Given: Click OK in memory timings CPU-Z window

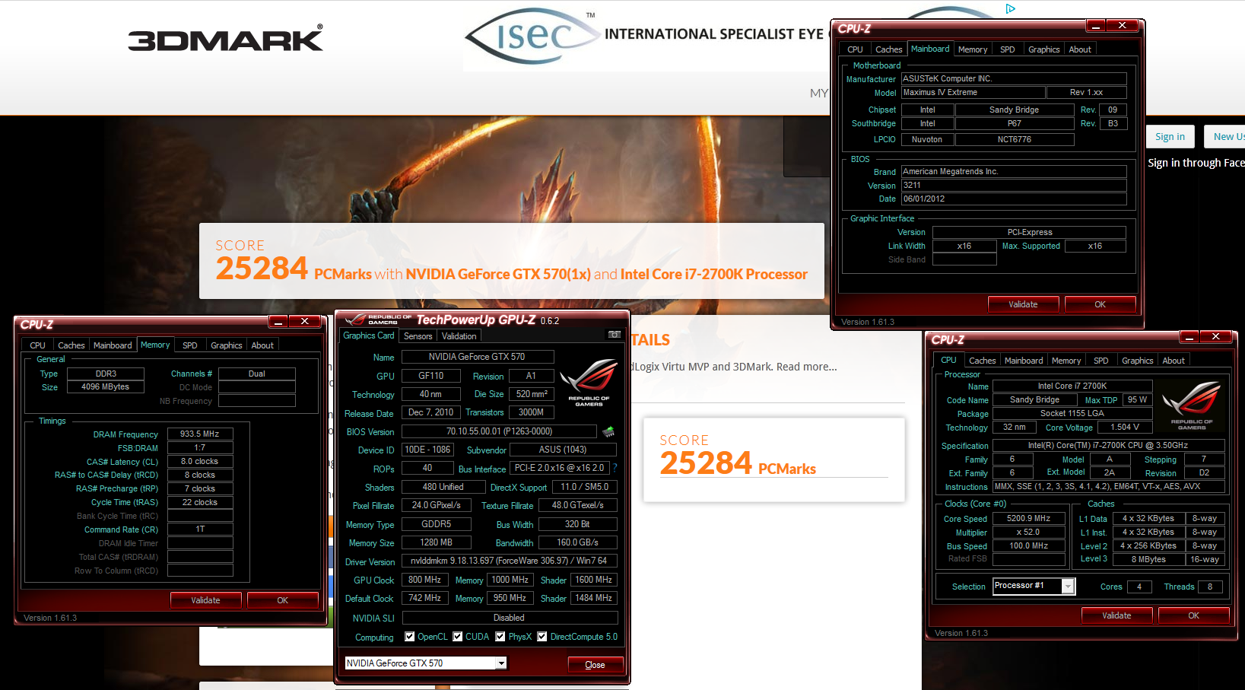Looking at the screenshot, I should point(283,600).
